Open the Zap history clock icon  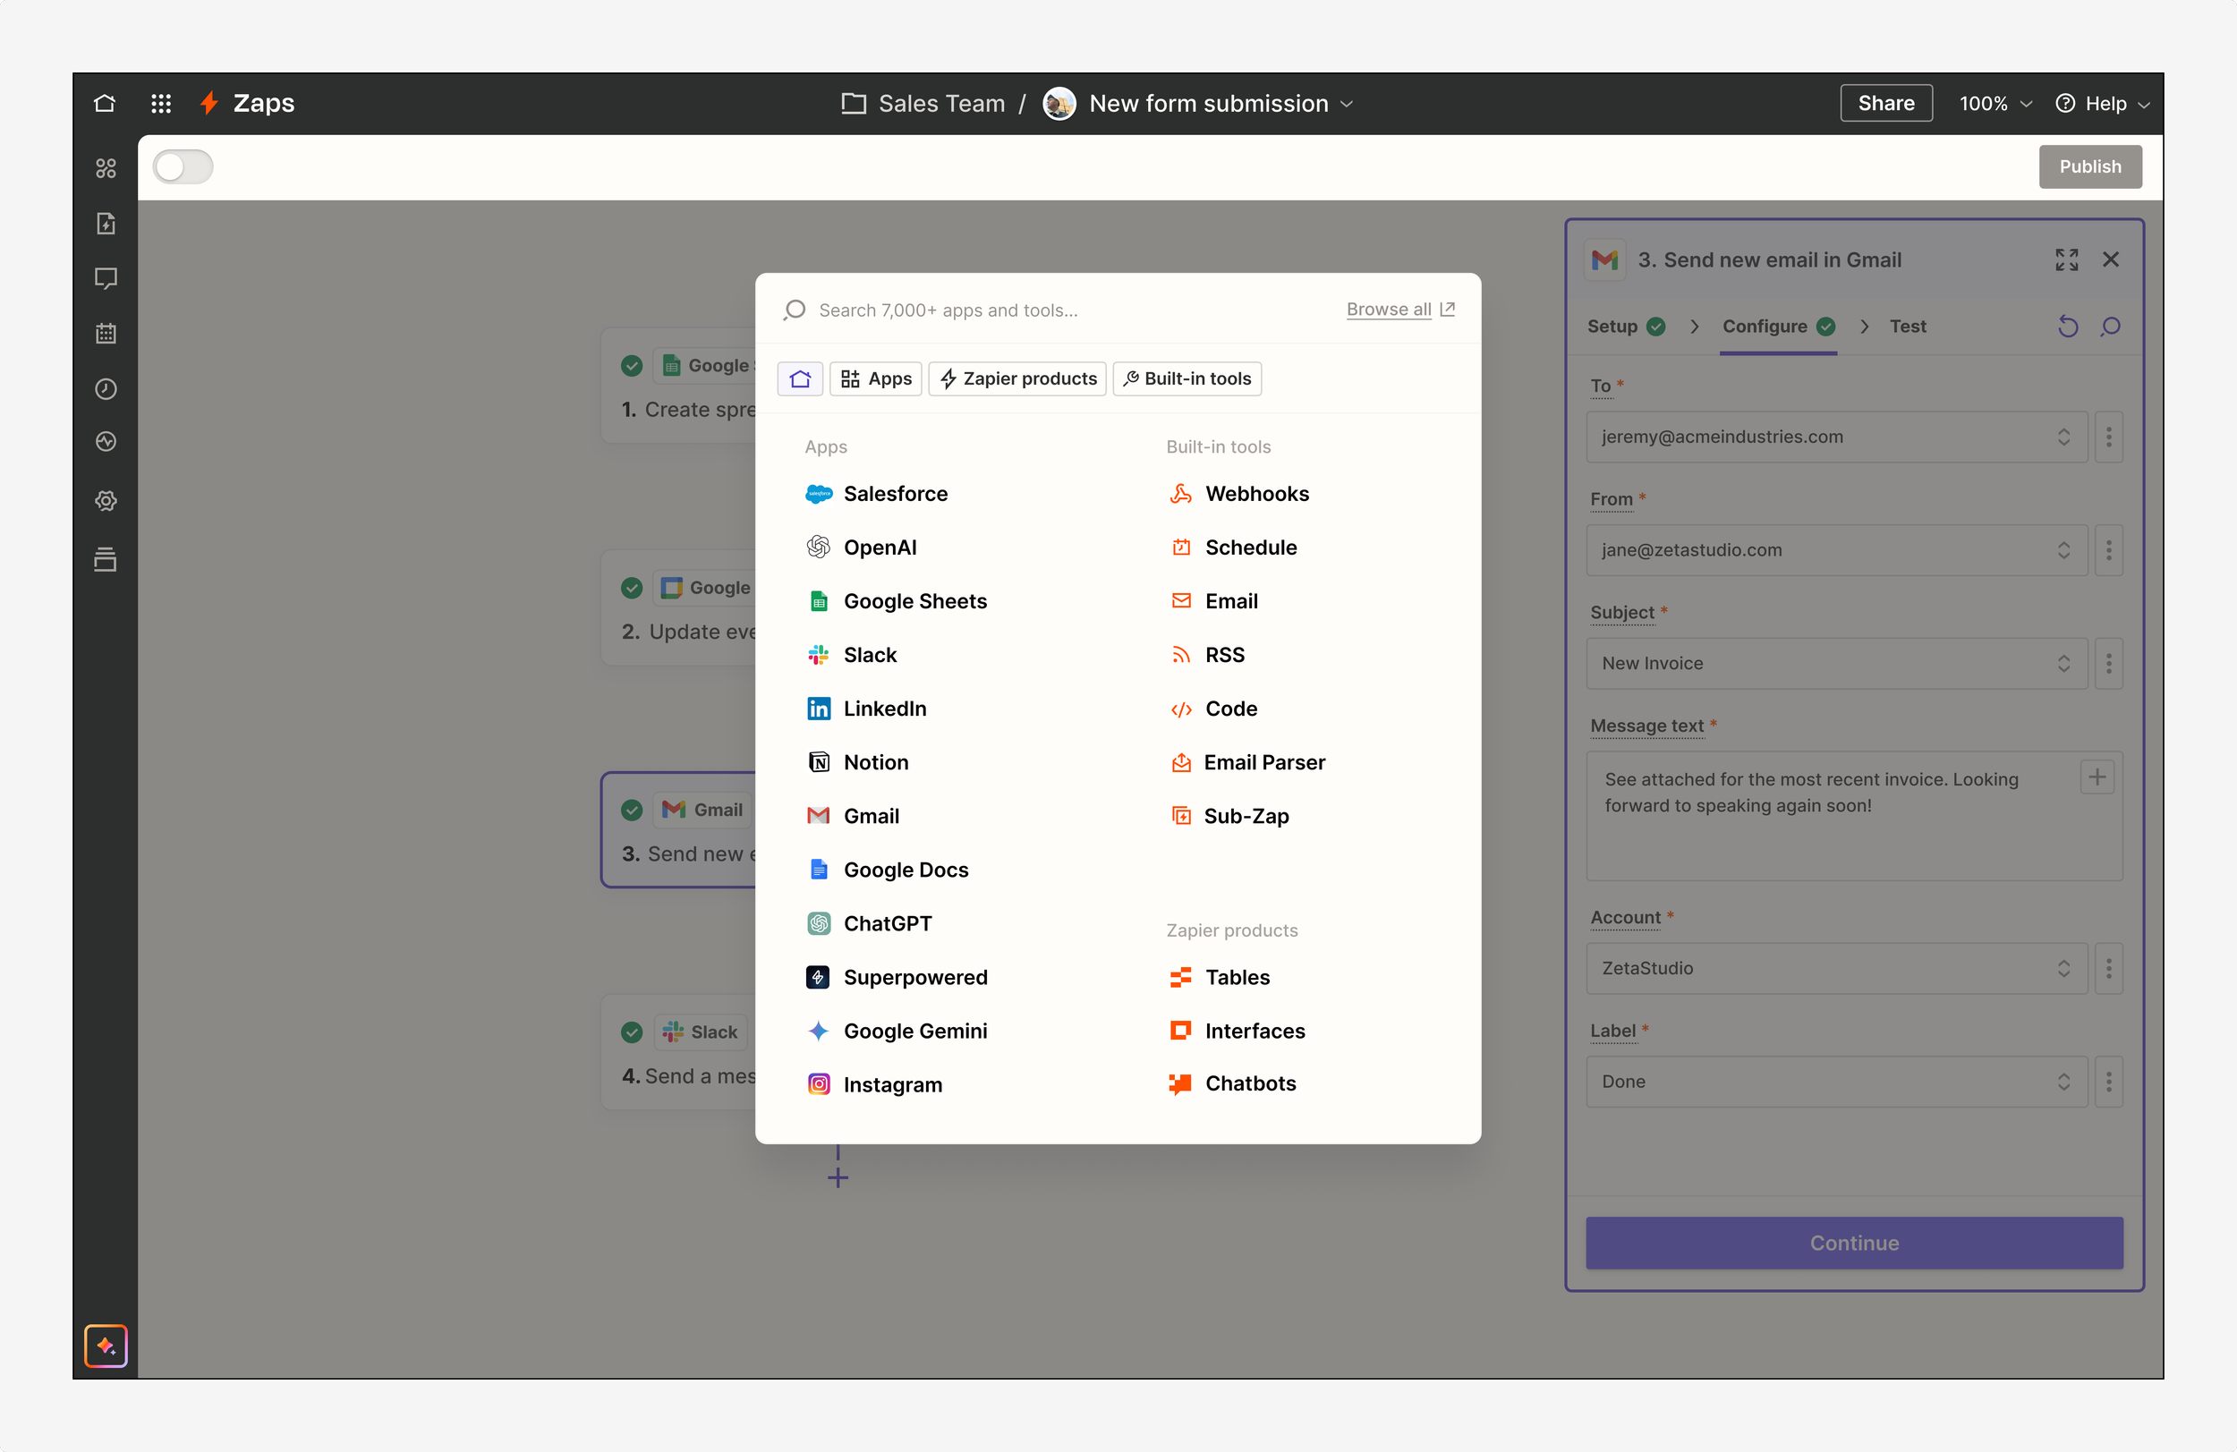click(x=106, y=389)
